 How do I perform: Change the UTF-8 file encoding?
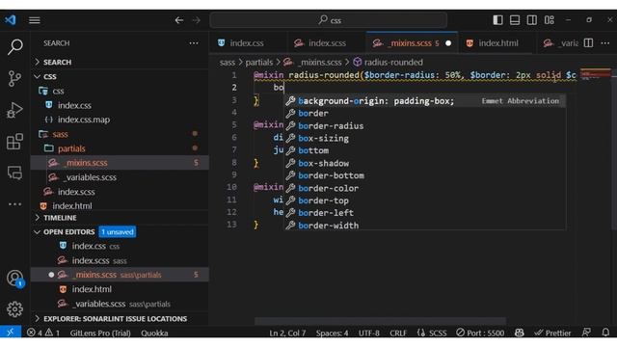click(368, 333)
